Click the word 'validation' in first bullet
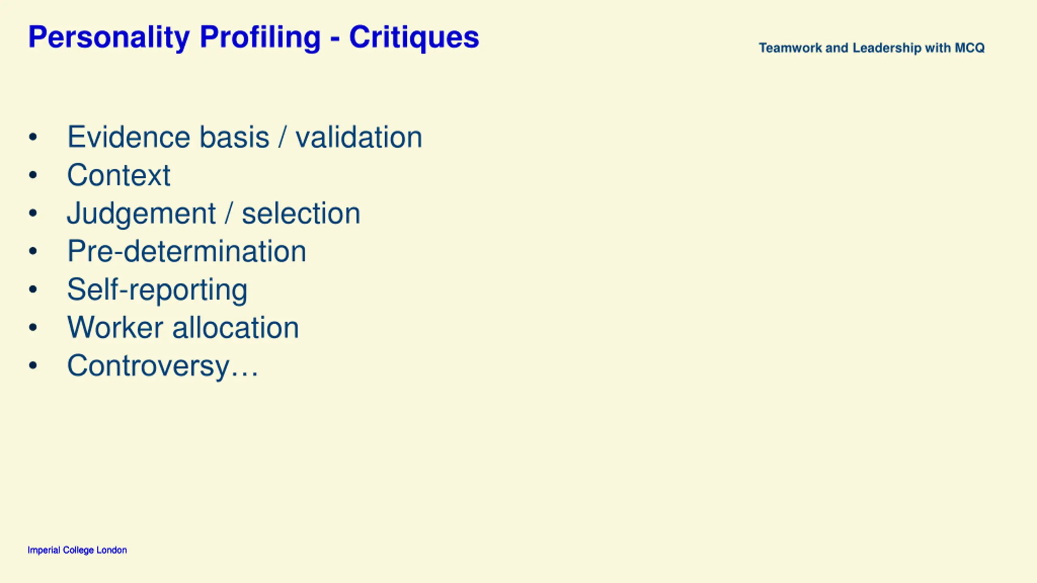Screen dimensions: 1037x583 [x=359, y=137]
